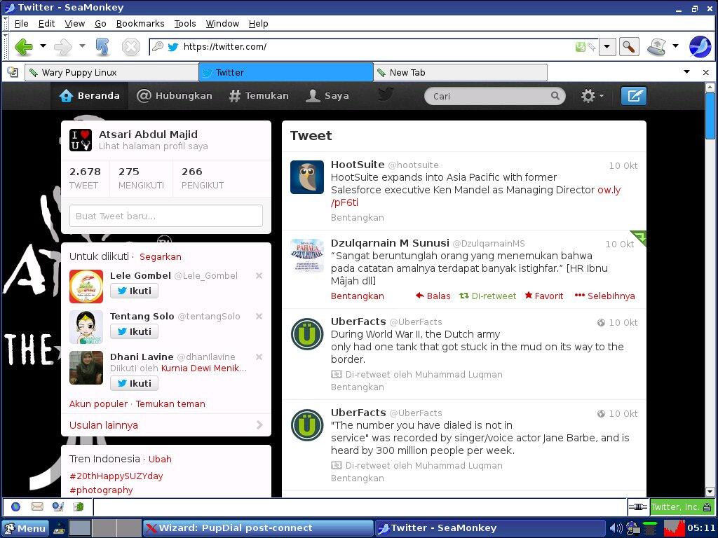Click the scrollbar down arrow

point(710,492)
